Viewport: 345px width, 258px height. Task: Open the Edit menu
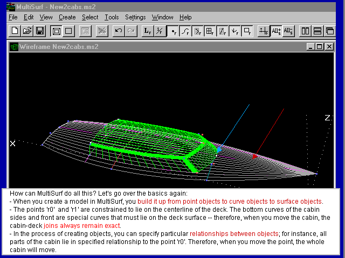(29, 17)
